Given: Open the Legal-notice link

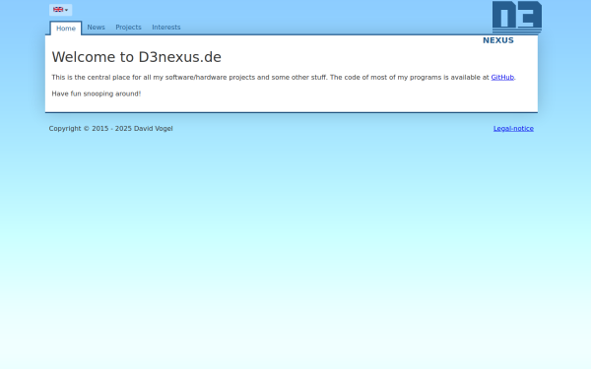Looking at the screenshot, I should coord(513,128).
